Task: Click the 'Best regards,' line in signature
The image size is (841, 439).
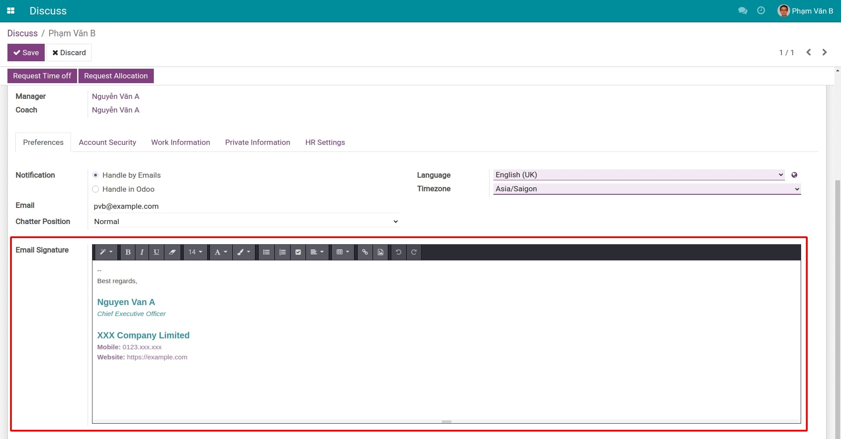Action: (x=117, y=281)
